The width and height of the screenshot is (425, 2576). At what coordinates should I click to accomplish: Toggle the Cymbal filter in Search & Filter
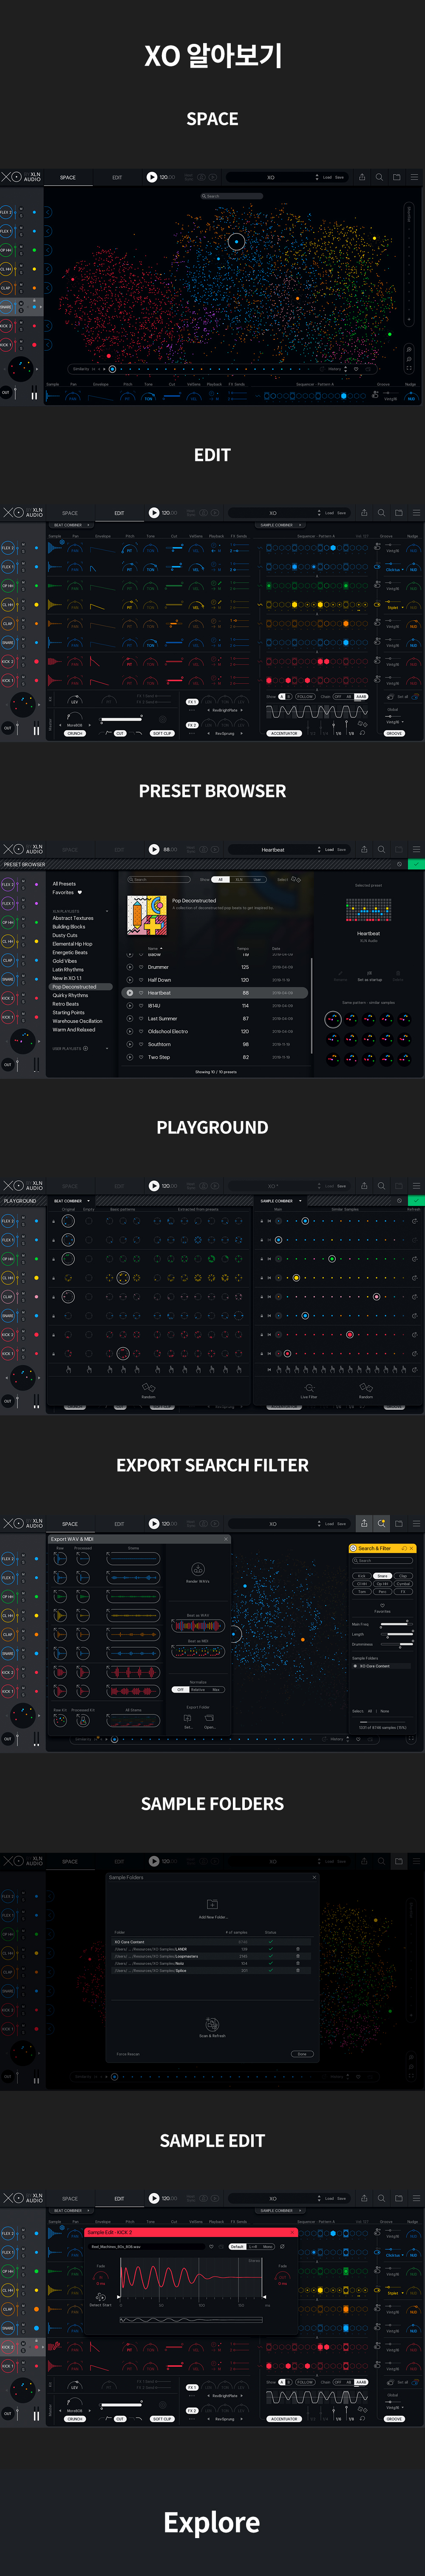(x=403, y=1584)
